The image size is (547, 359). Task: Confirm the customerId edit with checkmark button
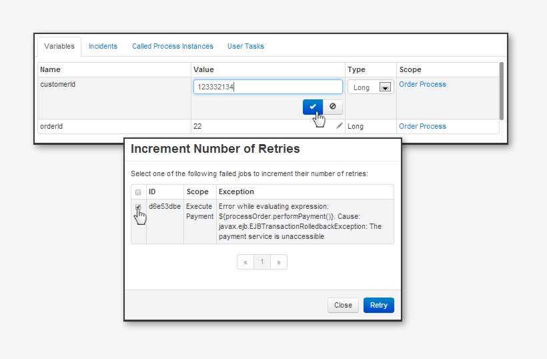(312, 106)
